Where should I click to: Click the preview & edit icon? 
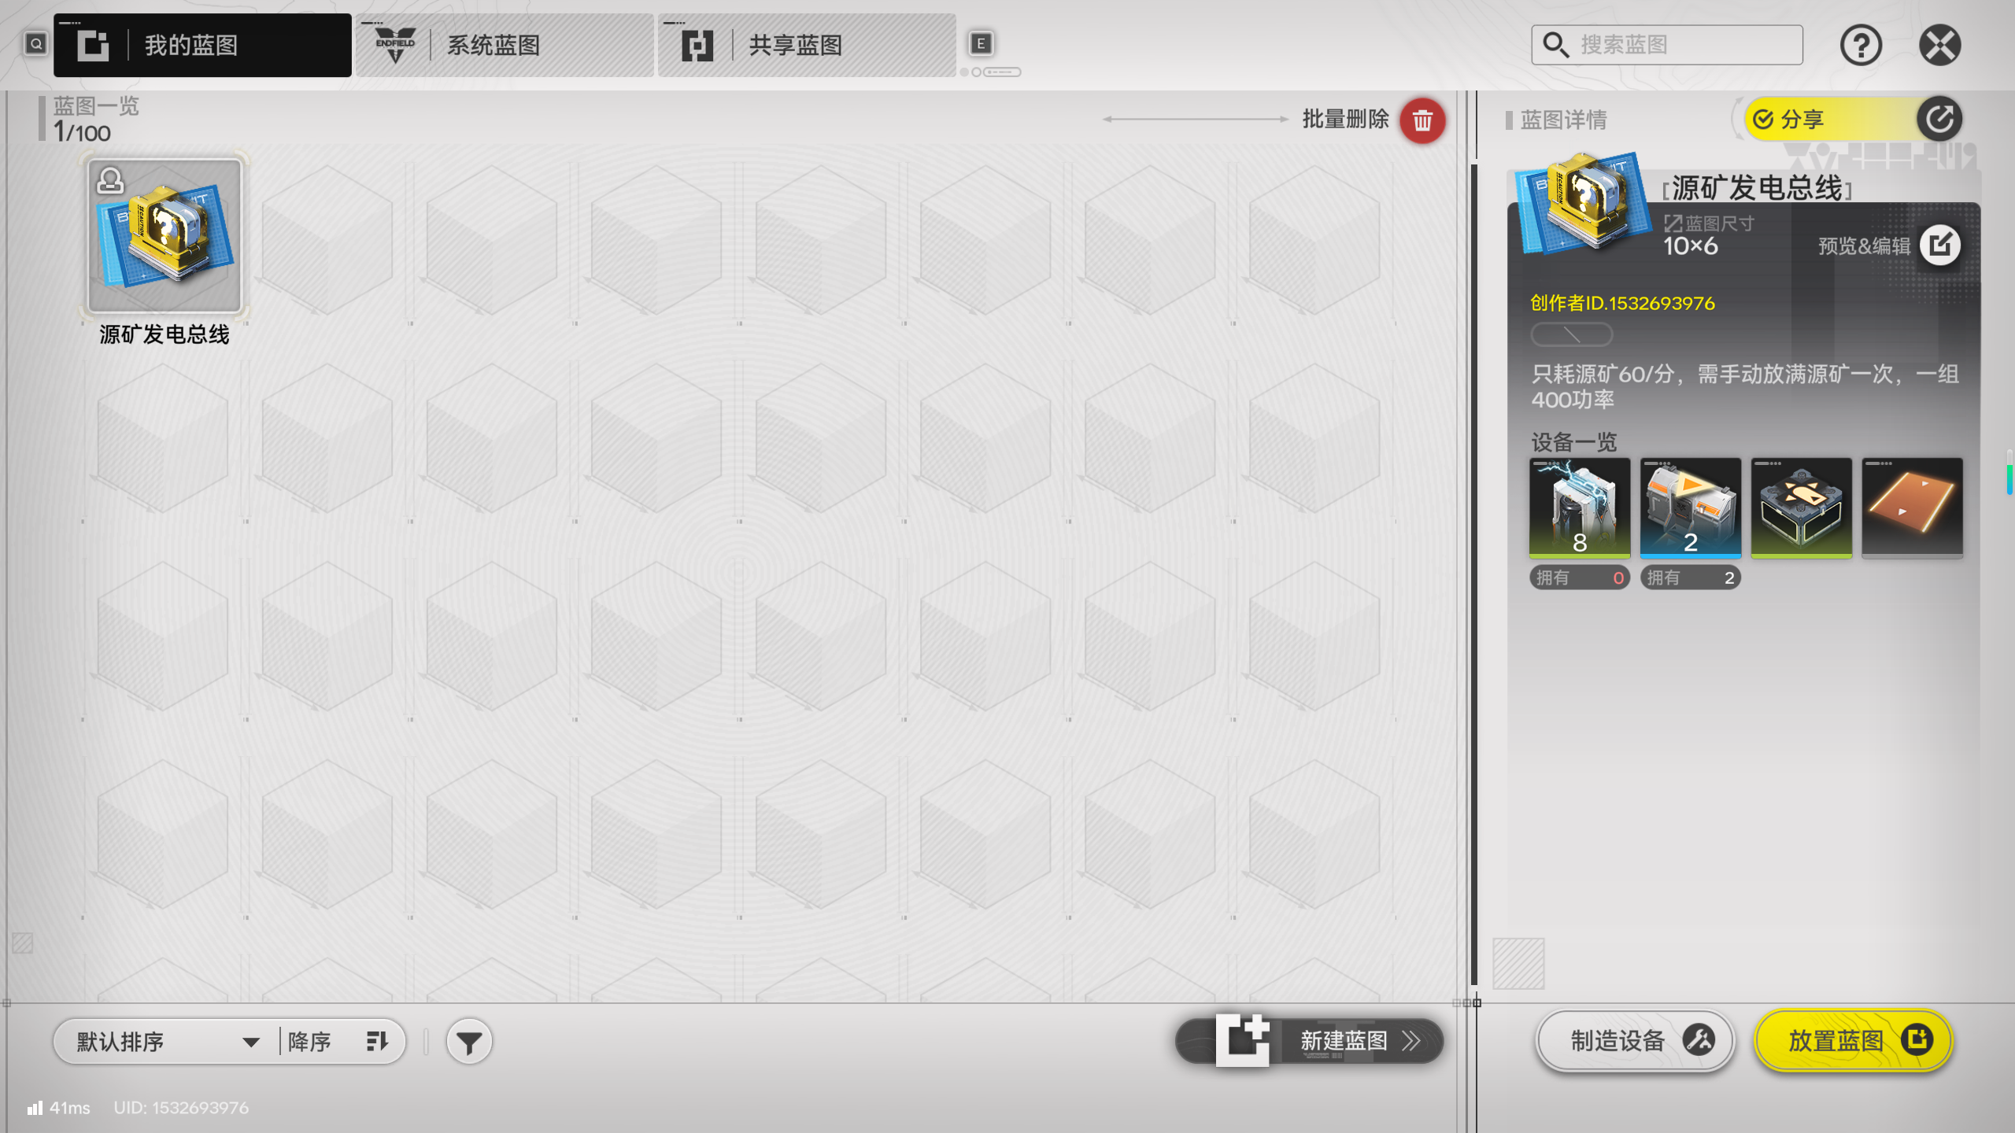pos(1939,245)
